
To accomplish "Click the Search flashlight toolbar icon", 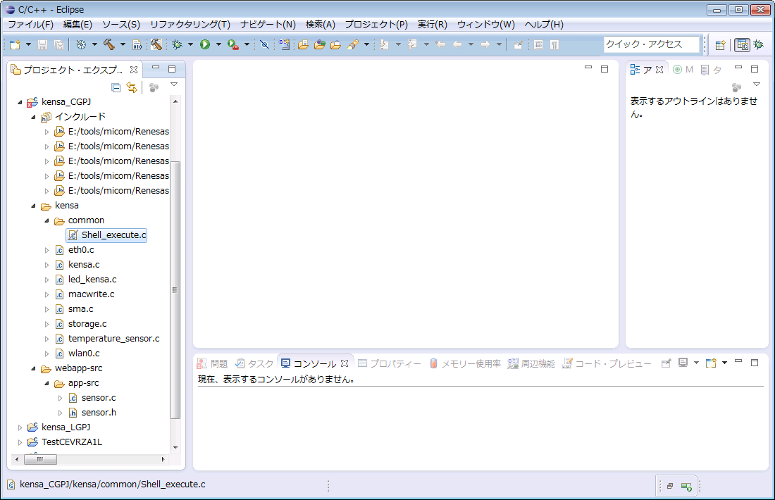I will click(353, 44).
